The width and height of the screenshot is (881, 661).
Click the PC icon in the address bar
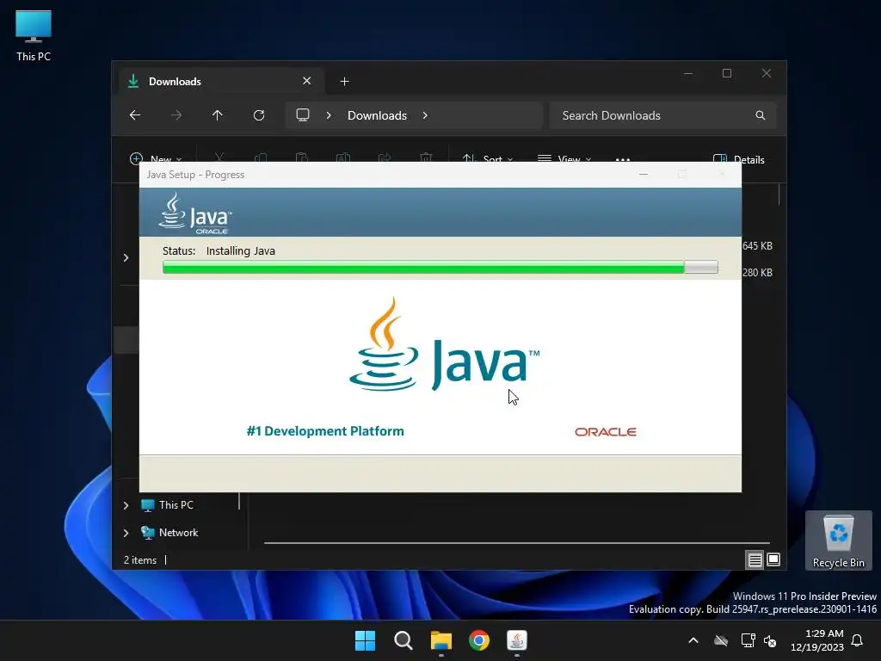[x=303, y=115]
